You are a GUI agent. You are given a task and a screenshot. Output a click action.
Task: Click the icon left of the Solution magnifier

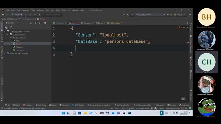click(6, 27)
